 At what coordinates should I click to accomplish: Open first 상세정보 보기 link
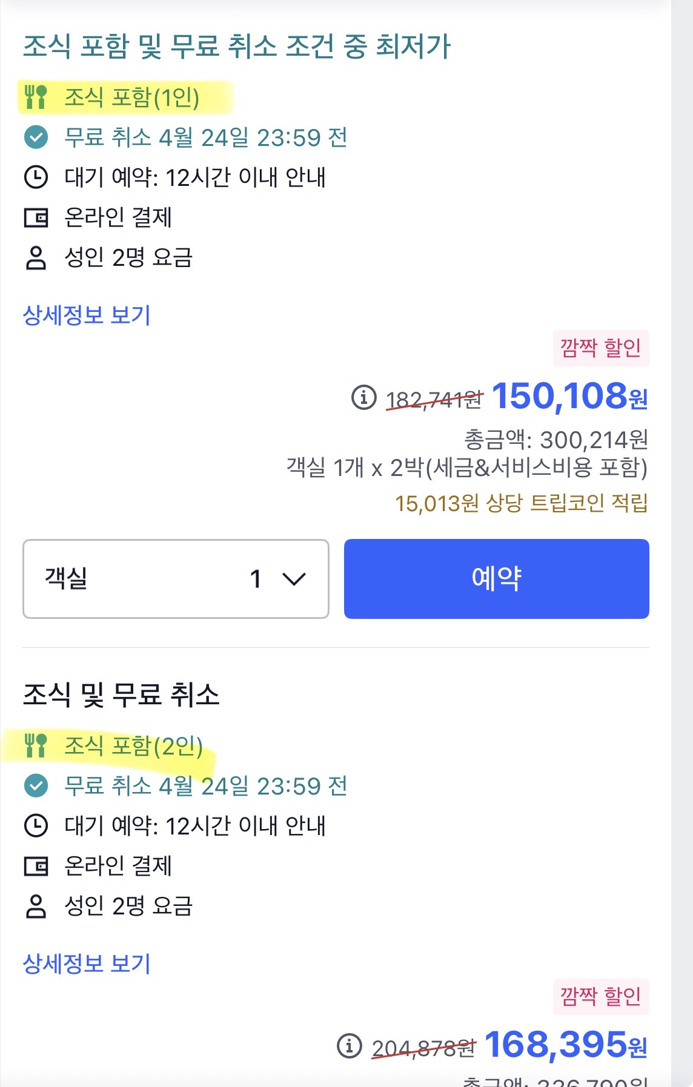click(x=87, y=316)
